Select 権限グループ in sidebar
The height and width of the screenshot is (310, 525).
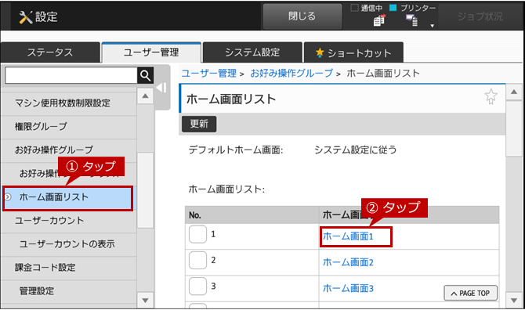coord(69,126)
